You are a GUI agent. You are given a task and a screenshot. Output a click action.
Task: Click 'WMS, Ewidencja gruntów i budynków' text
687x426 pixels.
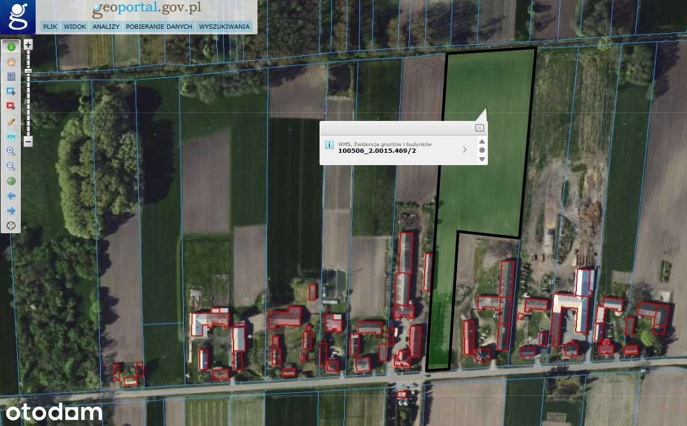(385, 144)
